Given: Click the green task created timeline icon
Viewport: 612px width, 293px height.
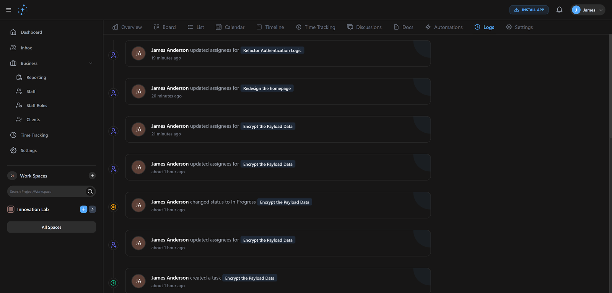Looking at the screenshot, I should (x=113, y=283).
